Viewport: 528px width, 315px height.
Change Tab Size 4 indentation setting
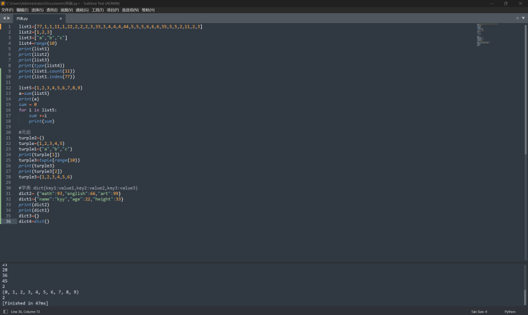point(478,311)
